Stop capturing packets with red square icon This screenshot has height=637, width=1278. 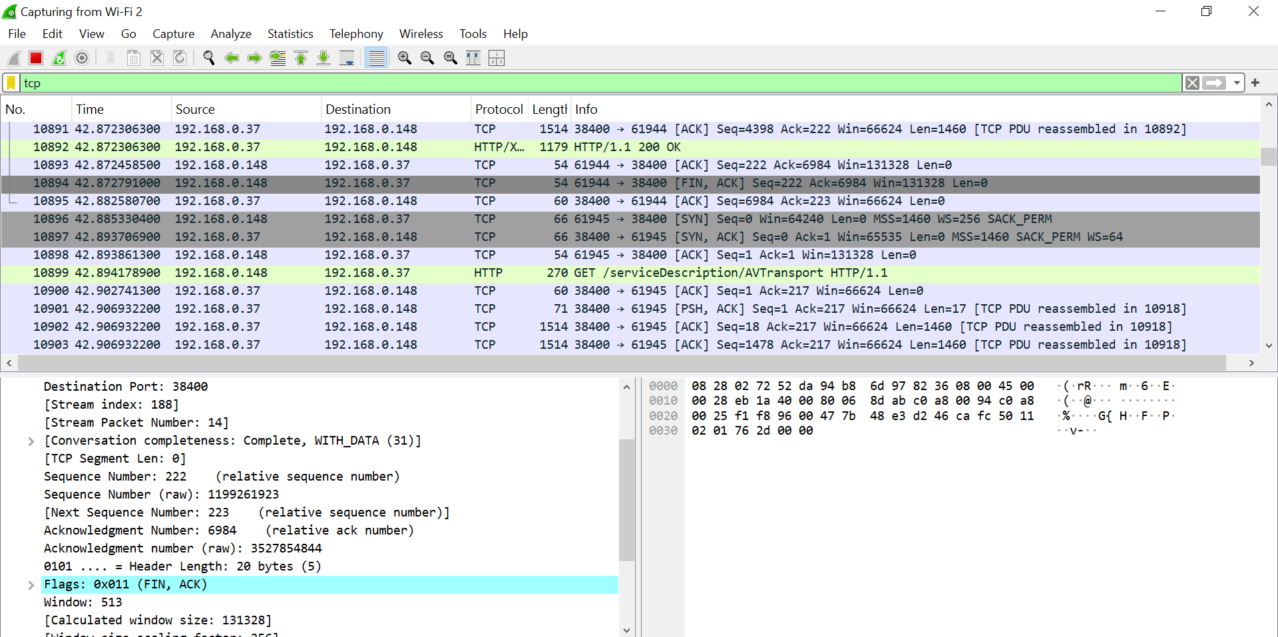[x=36, y=59]
